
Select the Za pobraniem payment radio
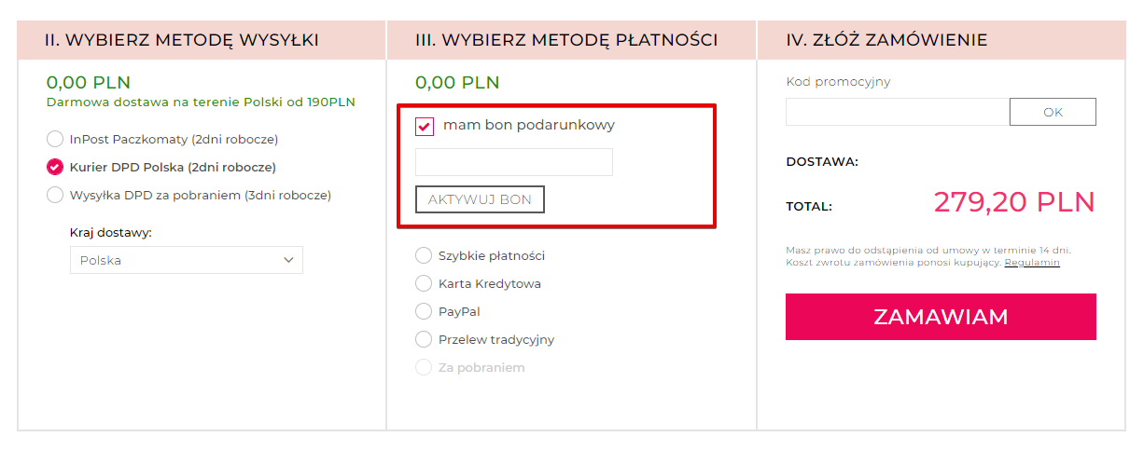[x=424, y=367]
